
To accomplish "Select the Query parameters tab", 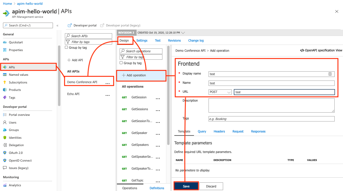I will (x=202, y=131).
